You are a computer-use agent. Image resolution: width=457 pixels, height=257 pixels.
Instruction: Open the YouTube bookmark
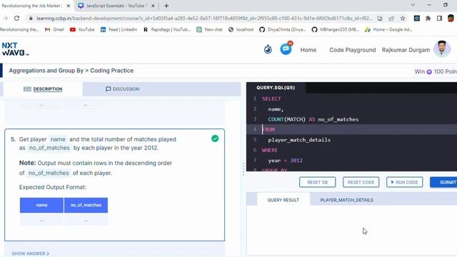[x=83, y=29]
